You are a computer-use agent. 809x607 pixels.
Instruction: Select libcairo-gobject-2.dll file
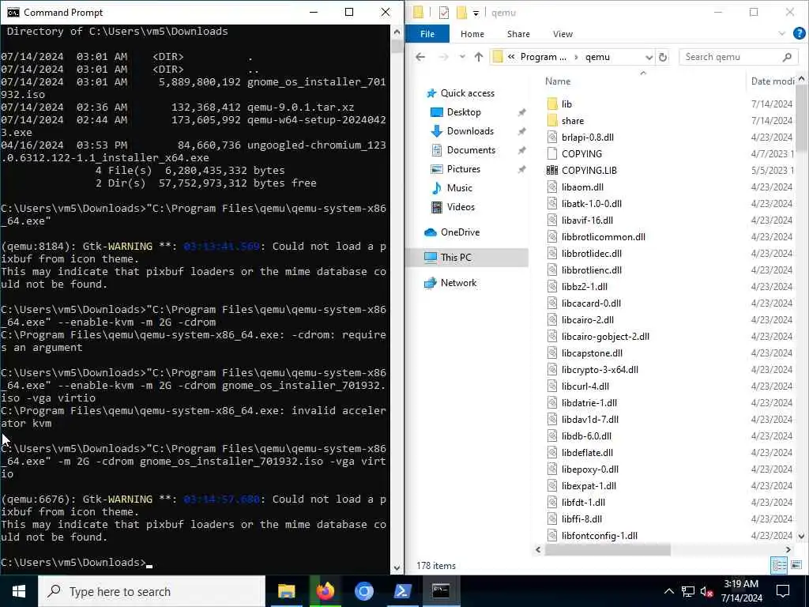605,337
